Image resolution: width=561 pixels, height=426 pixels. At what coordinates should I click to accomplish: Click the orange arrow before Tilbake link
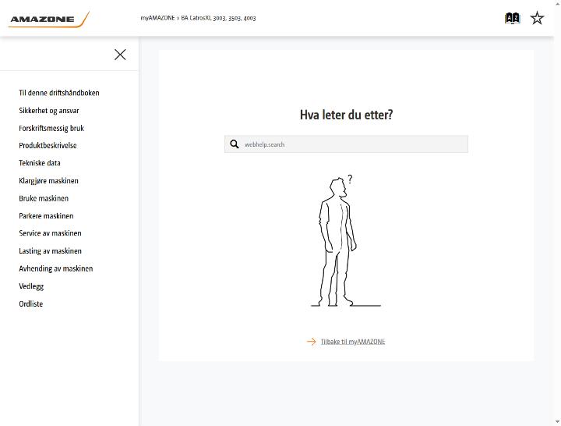(311, 342)
